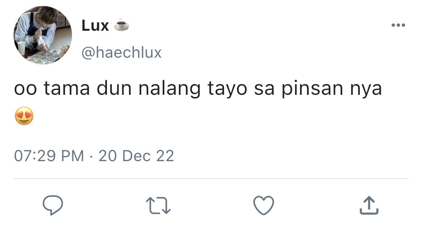422x226 pixels.
Task: Open the reply speech bubble icon
Action: (x=53, y=205)
